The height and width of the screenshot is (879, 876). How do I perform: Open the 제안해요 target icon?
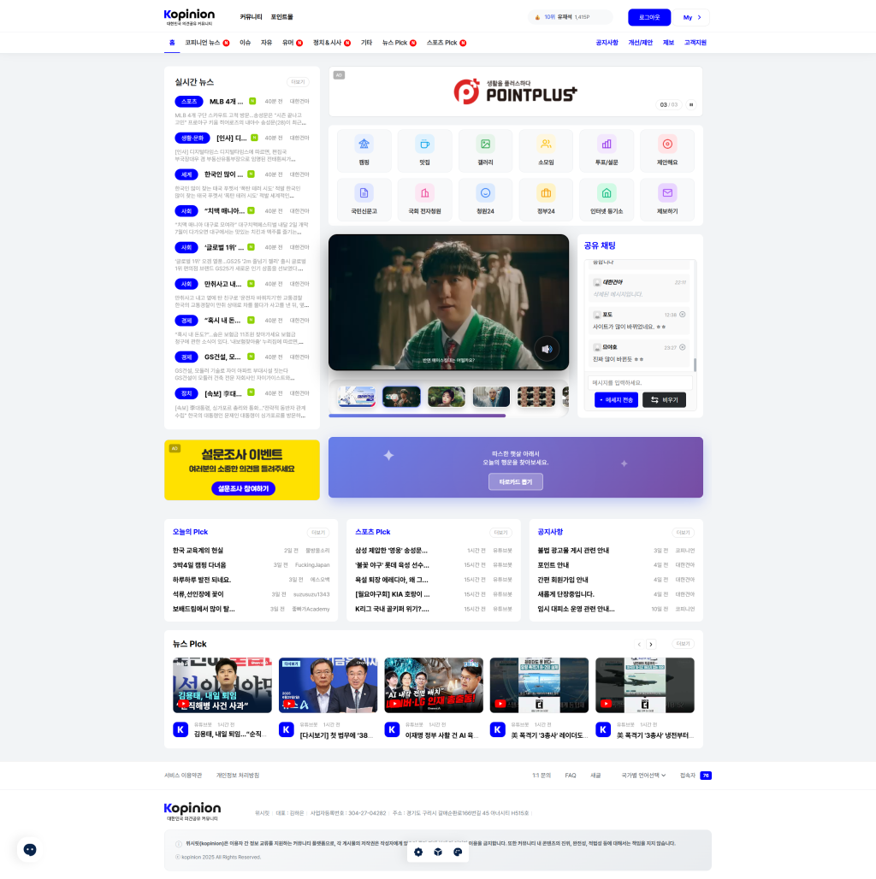pyautogui.click(x=666, y=144)
